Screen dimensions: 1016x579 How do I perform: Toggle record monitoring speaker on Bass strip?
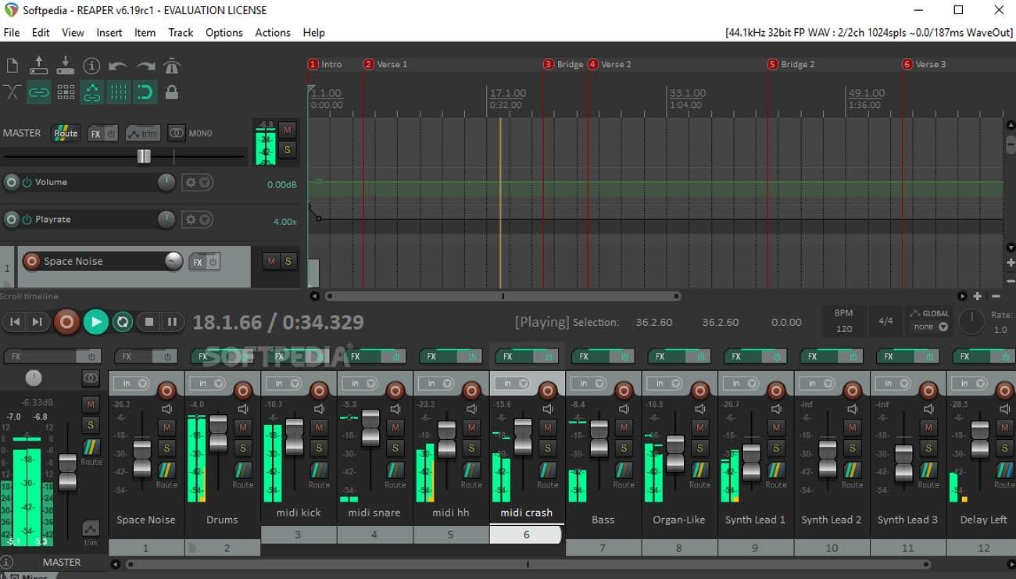624,409
